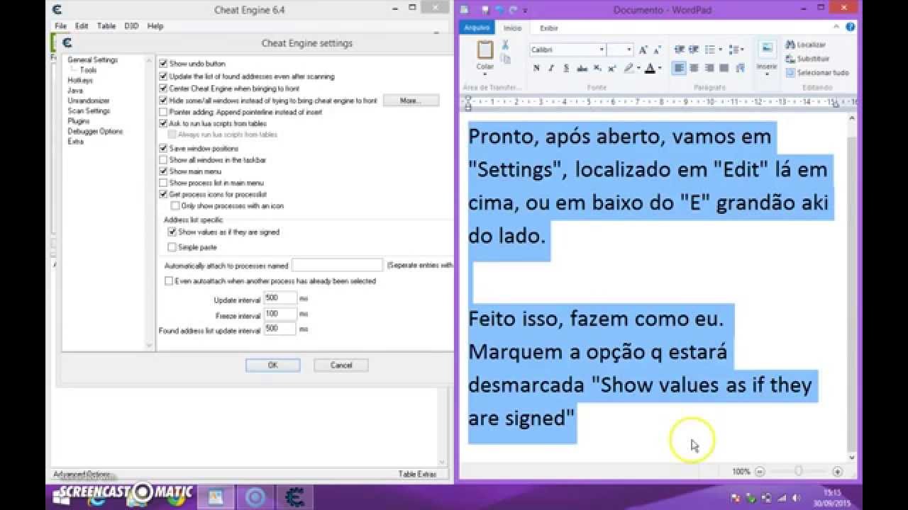The image size is (908, 510).
Task: Click the text highlight color marker icon
Action: click(629, 68)
